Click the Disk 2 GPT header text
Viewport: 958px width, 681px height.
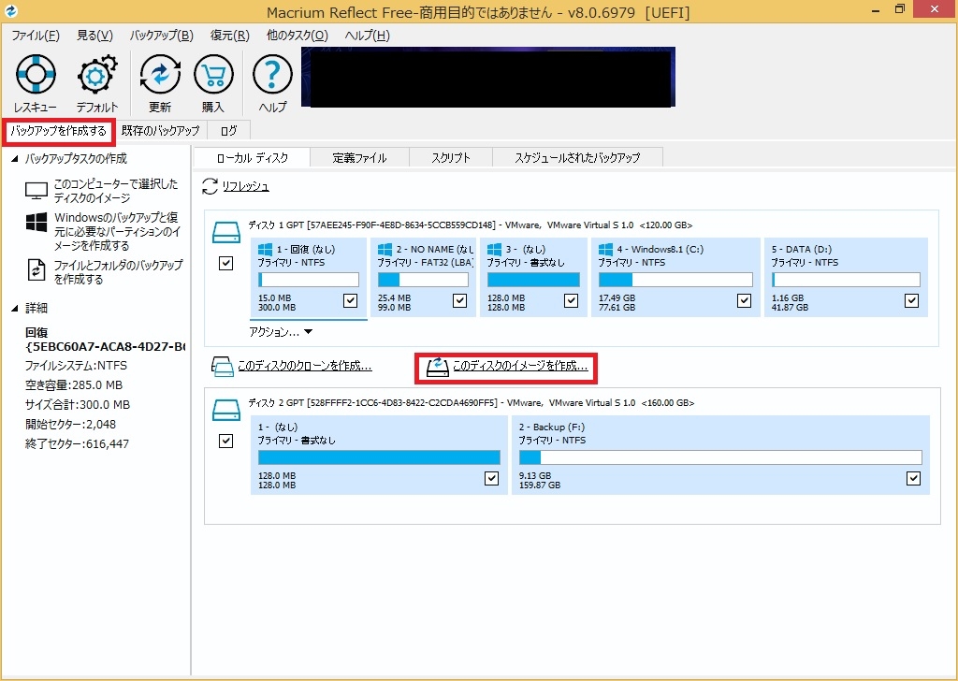(x=472, y=402)
